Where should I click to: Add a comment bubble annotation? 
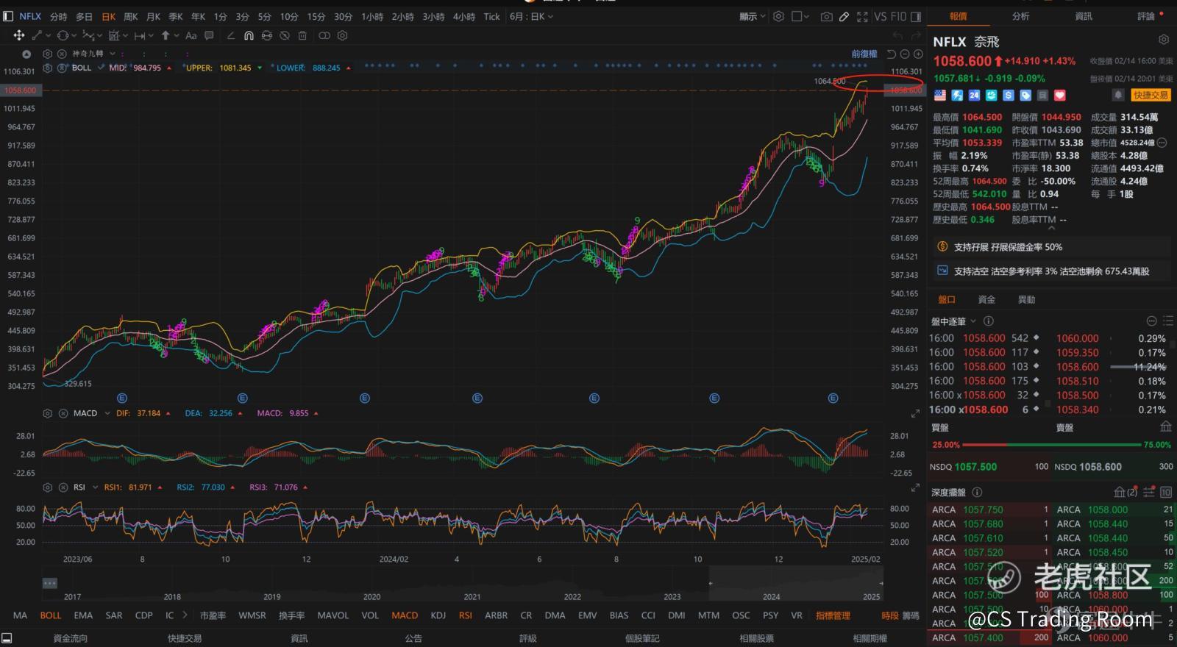coord(209,35)
